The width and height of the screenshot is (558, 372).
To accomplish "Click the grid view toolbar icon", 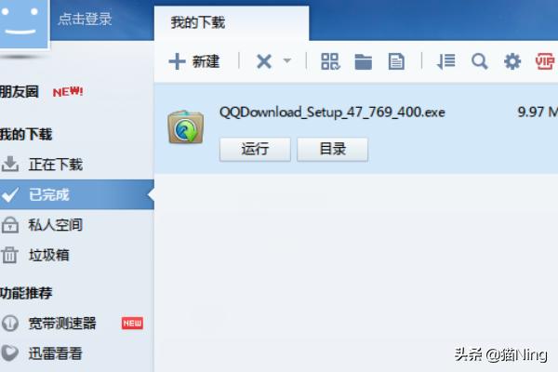I will pos(330,61).
